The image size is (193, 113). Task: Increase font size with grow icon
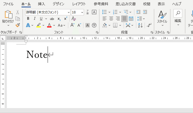pyautogui.click(x=72, y=25)
